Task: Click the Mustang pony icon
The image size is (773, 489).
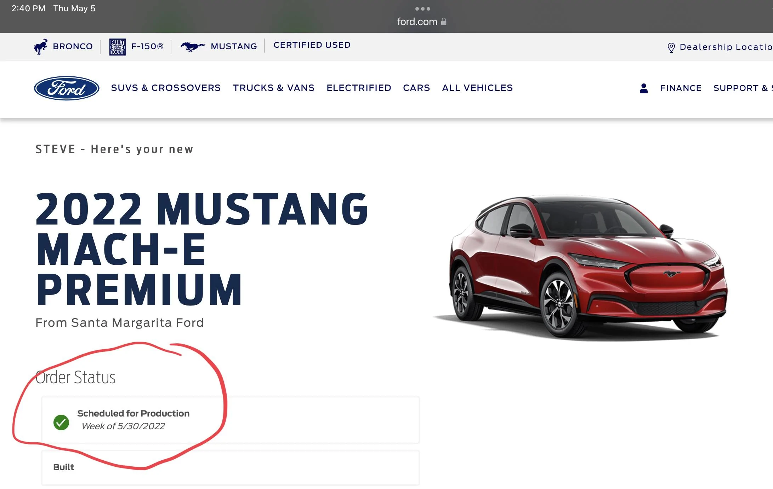Action: click(193, 46)
